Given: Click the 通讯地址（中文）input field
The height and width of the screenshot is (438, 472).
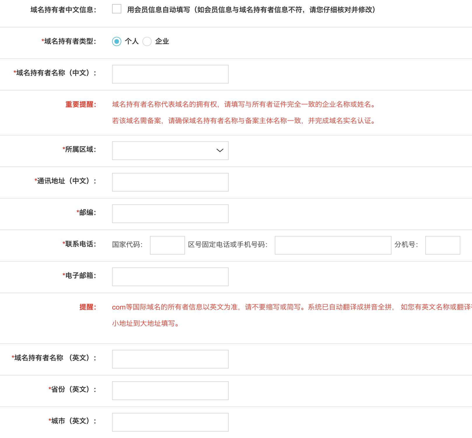Looking at the screenshot, I should [x=170, y=182].
